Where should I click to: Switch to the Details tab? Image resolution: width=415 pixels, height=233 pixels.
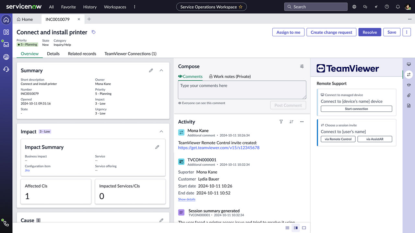point(53,54)
